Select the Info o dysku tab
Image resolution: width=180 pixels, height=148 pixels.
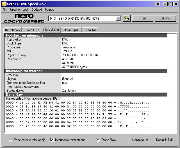point(51,30)
